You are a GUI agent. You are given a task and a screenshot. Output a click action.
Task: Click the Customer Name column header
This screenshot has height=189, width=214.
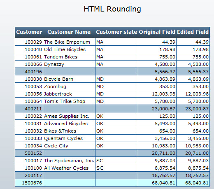tap(69, 32)
